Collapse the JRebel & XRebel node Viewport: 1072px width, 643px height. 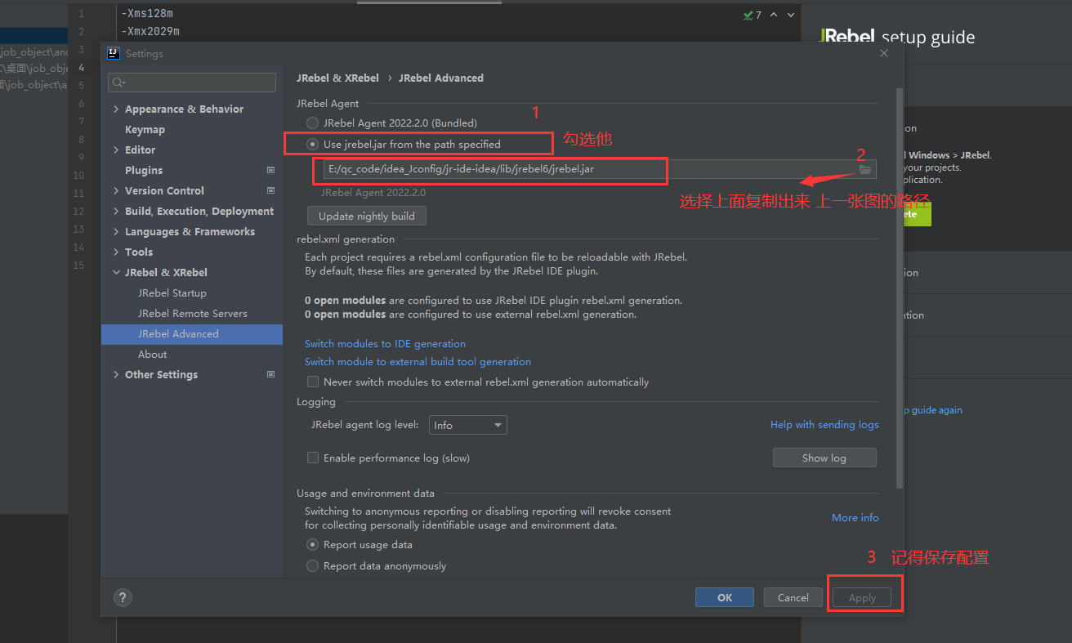[x=116, y=272]
